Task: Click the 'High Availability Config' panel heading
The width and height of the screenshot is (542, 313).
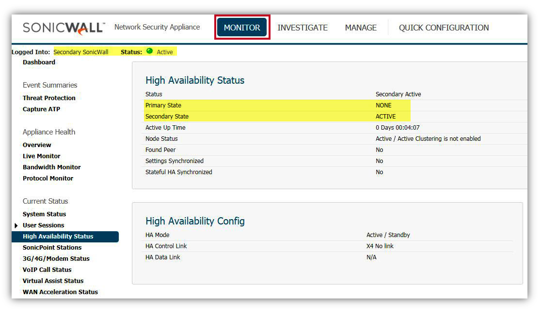Action: (x=195, y=221)
